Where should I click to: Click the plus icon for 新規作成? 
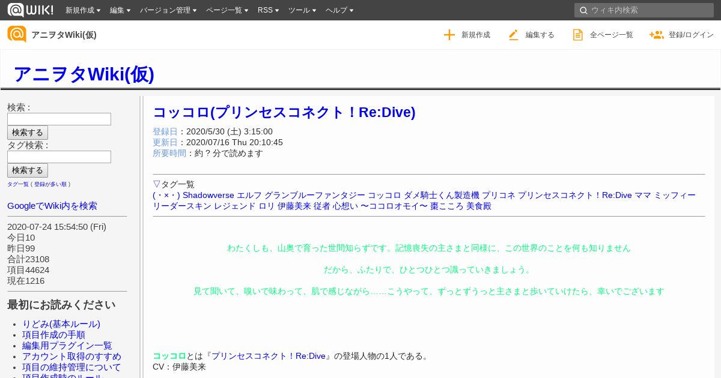click(x=449, y=35)
